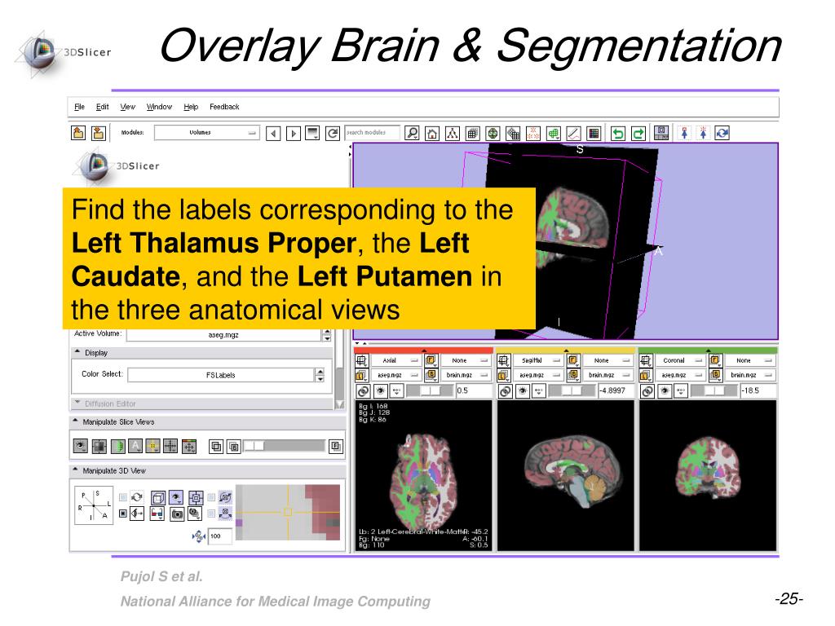Open the Editor module green icon
Image resolution: width=835 pixels, height=626 pixels.
tap(554, 133)
